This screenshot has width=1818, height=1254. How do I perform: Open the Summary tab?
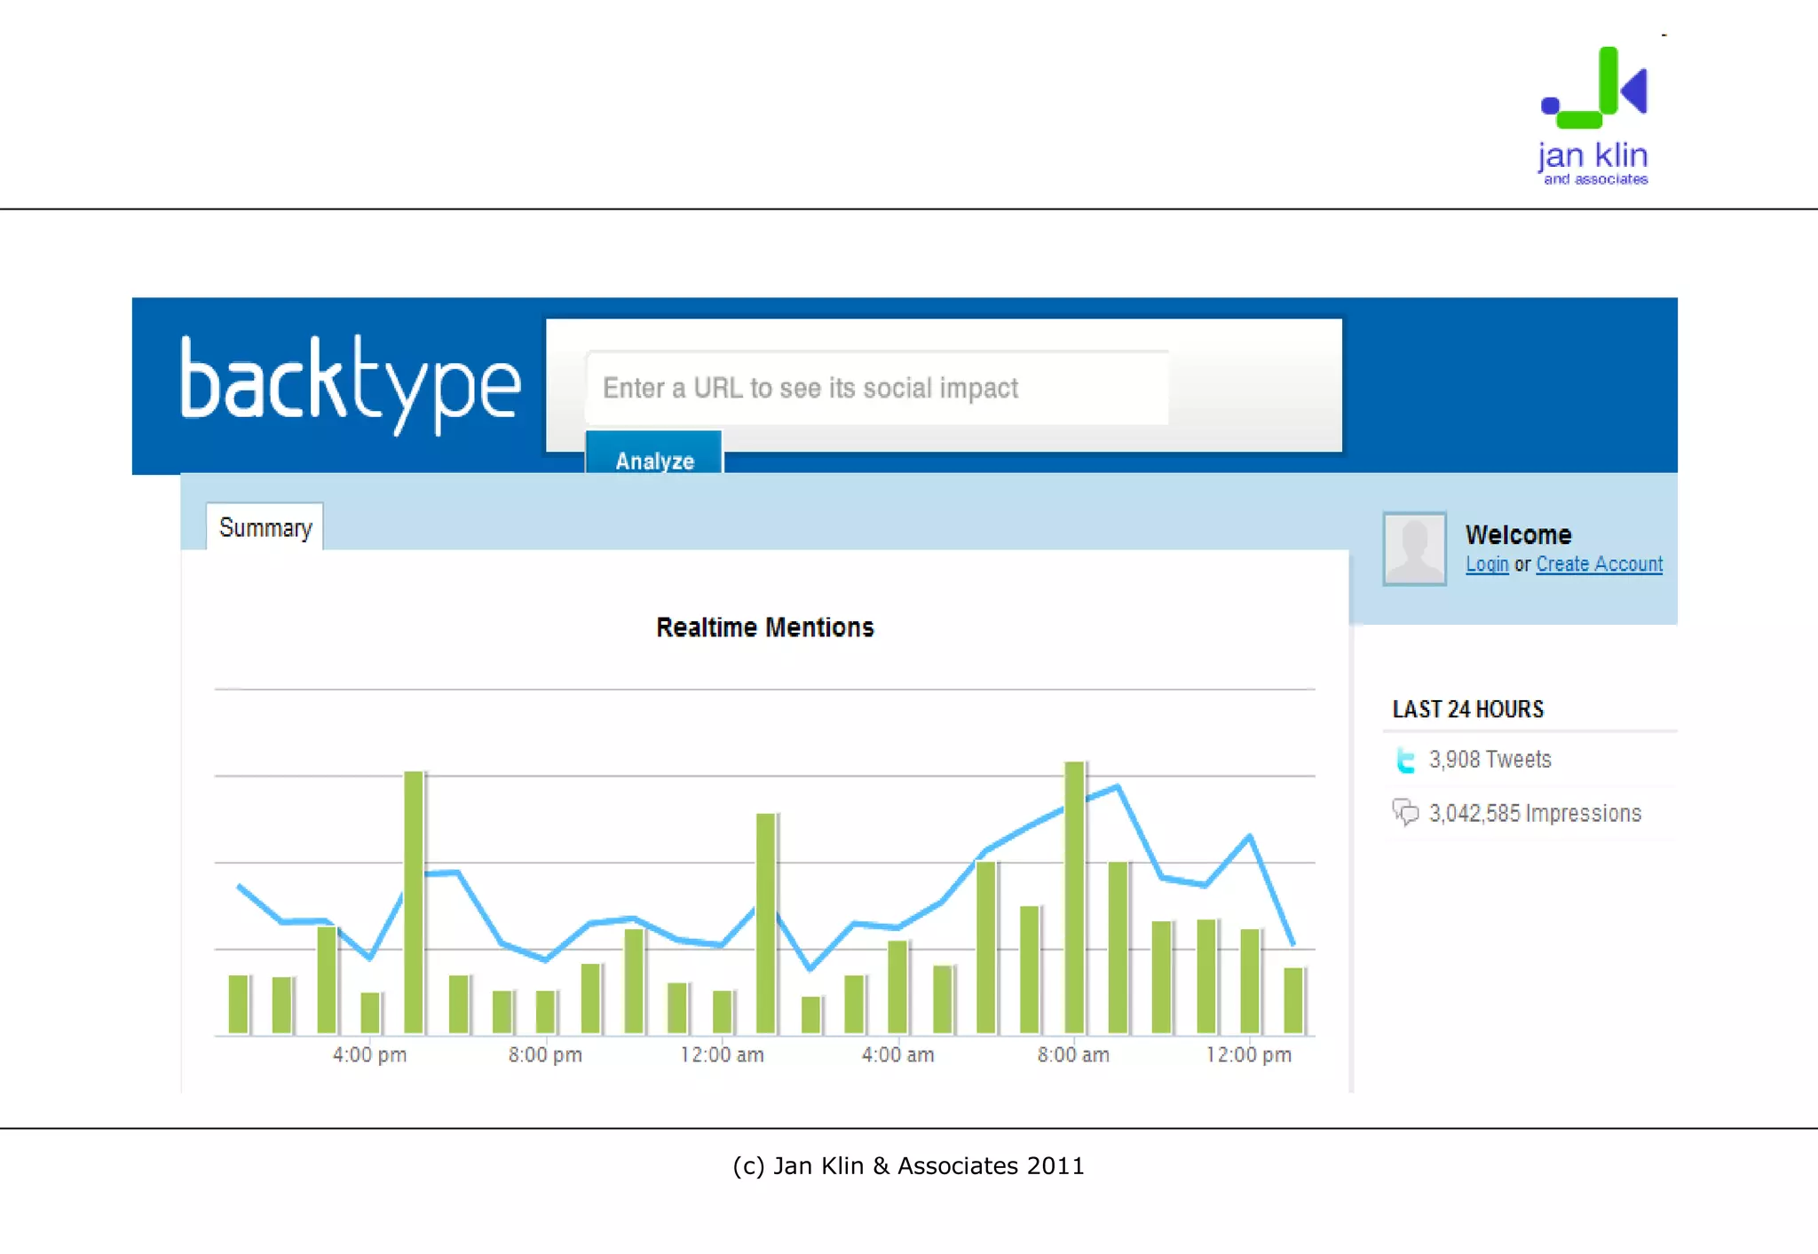pos(265,528)
